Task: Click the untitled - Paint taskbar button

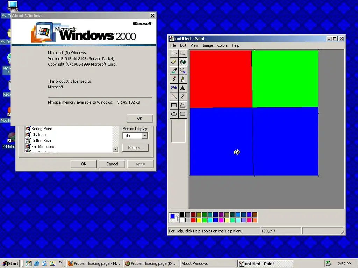Action: 265,263
